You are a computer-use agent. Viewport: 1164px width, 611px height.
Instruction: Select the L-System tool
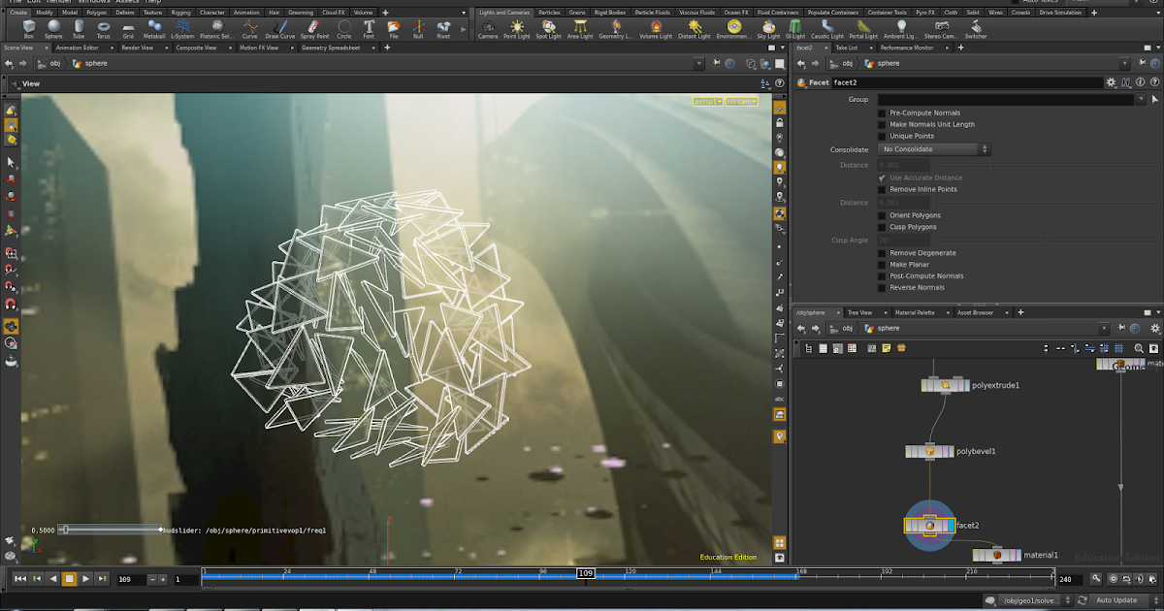183,28
